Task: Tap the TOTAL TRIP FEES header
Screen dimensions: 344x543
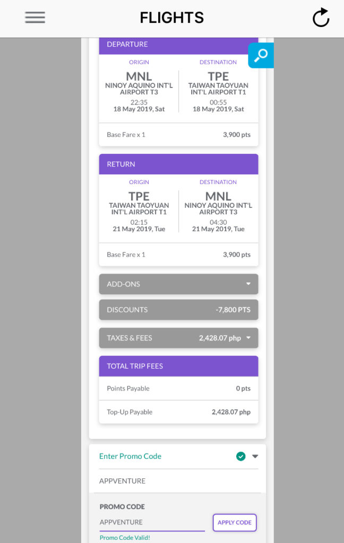Action: [178, 366]
